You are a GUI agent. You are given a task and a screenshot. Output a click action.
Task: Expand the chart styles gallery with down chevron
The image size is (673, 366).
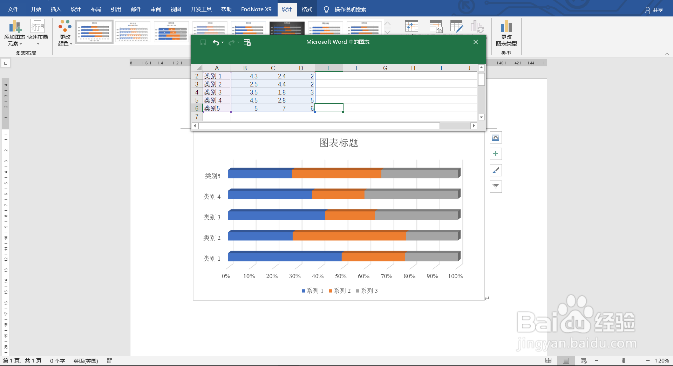387,32
